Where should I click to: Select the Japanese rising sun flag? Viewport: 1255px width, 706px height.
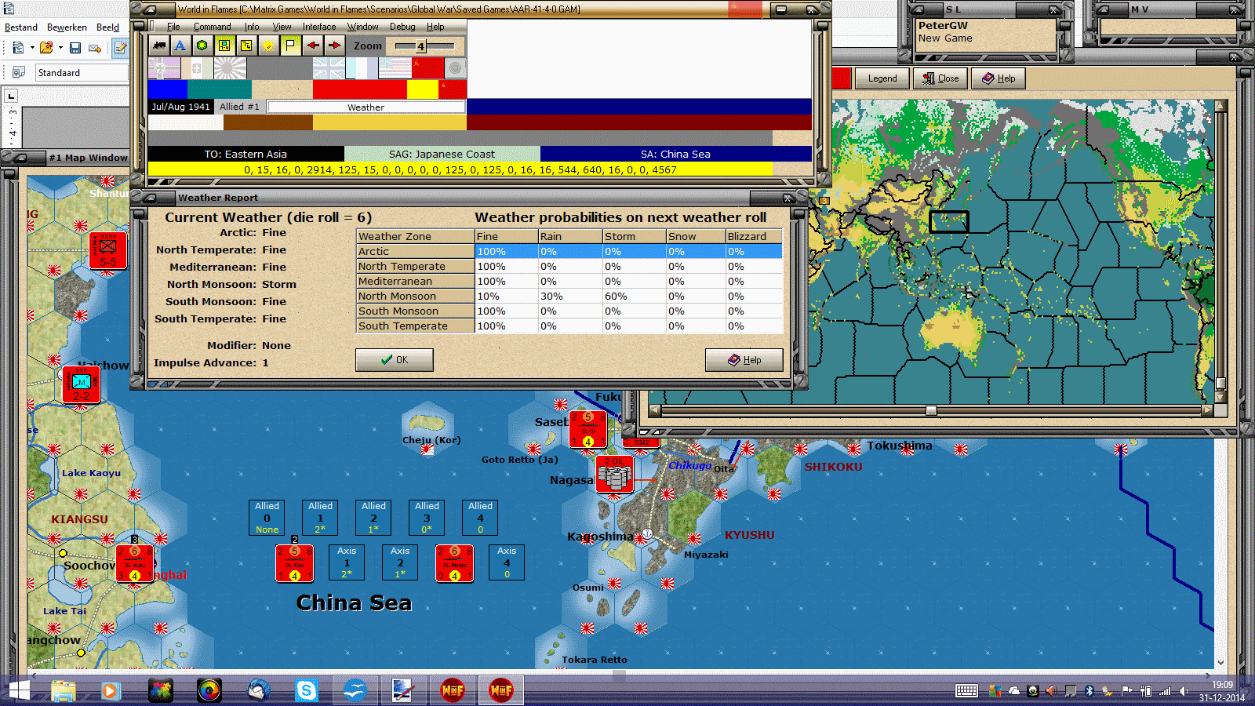(230, 68)
